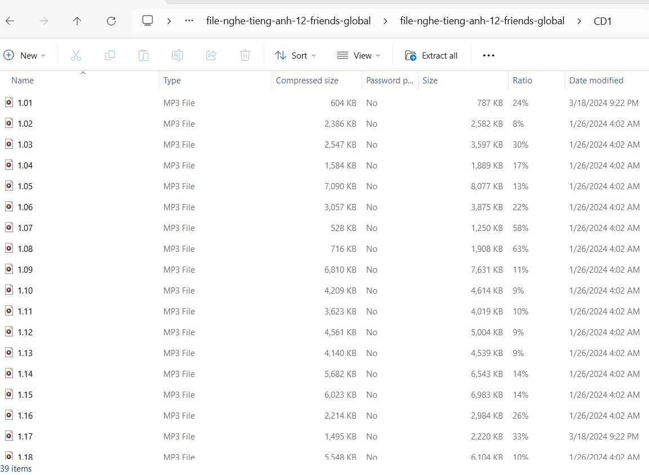Image resolution: width=649 pixels, height=475 pixels.
Task: Click the Paste clipboard icon
Action: tap(144, 55)
